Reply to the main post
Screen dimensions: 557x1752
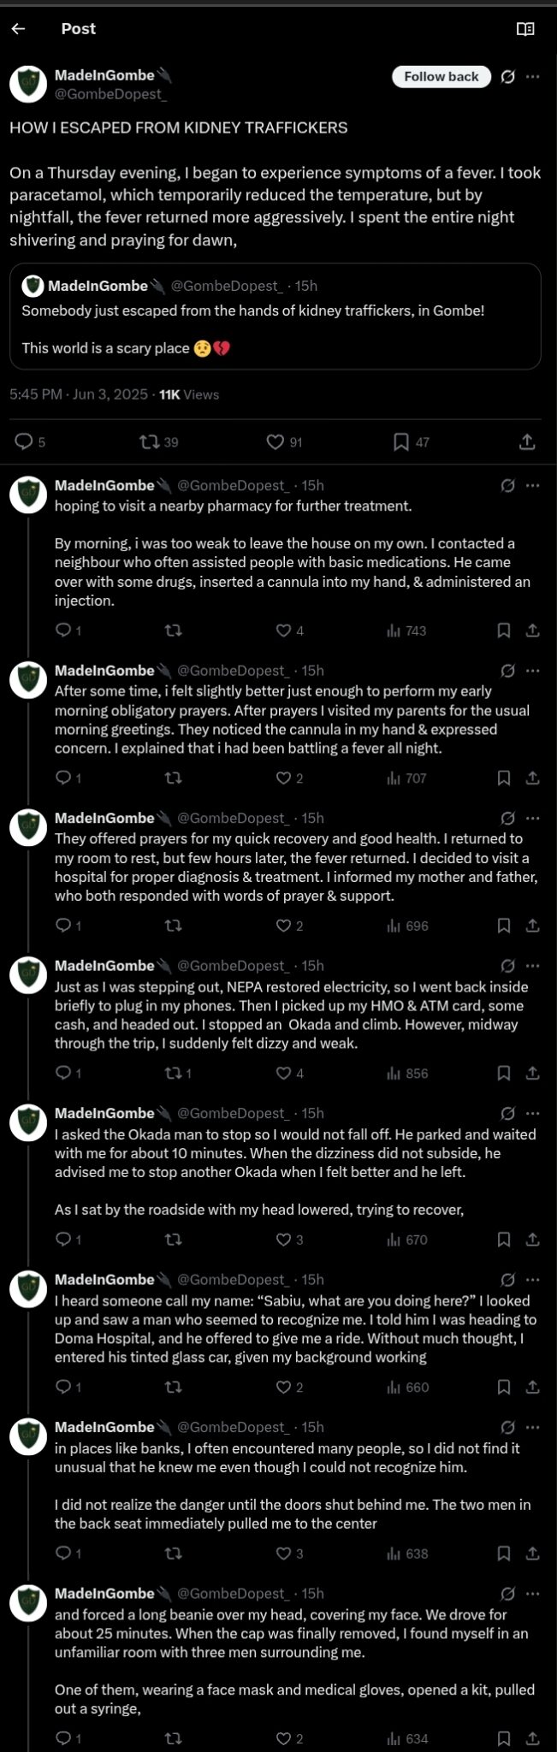point(24,441)
